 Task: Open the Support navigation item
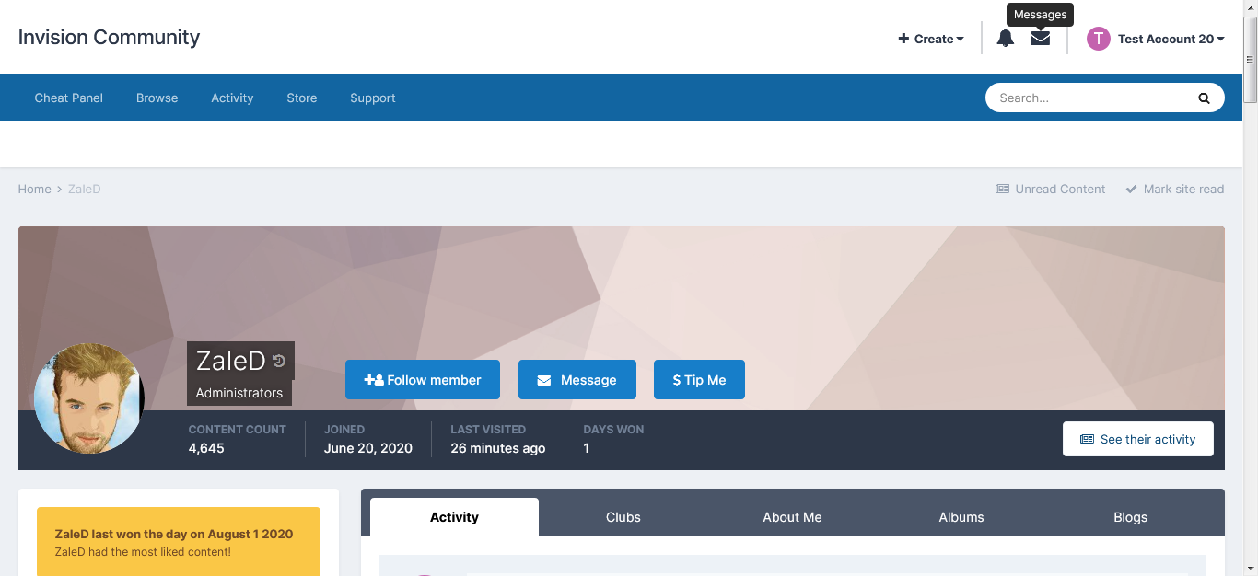tap(373, 98)
